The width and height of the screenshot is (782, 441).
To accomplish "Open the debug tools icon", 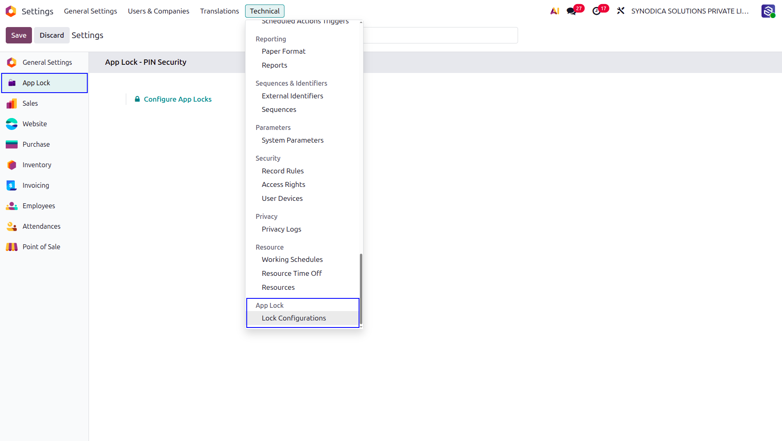I will click(x=621, y=11).
